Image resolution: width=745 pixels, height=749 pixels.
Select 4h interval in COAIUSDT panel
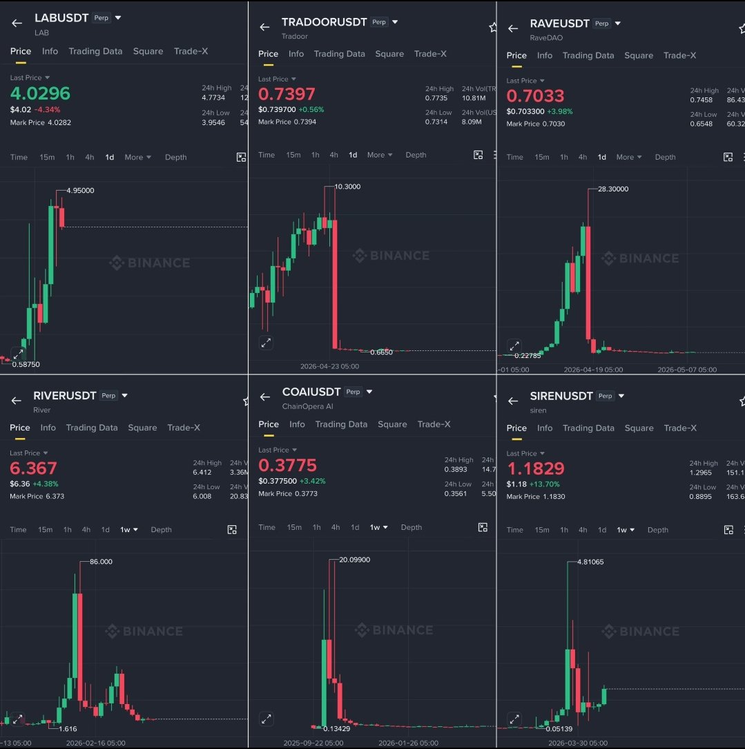(x=336, y=527)
